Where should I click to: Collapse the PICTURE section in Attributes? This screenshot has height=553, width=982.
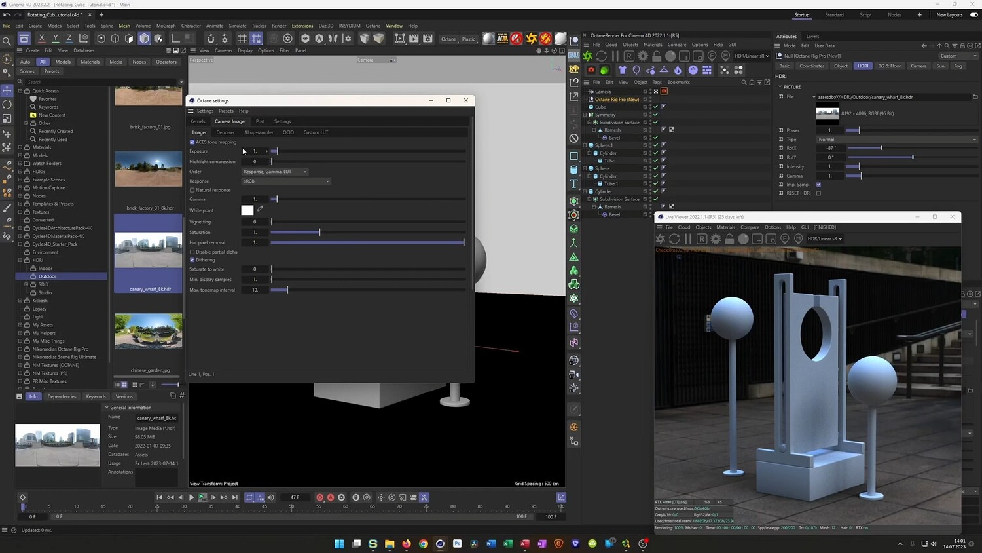pos(780,87)
